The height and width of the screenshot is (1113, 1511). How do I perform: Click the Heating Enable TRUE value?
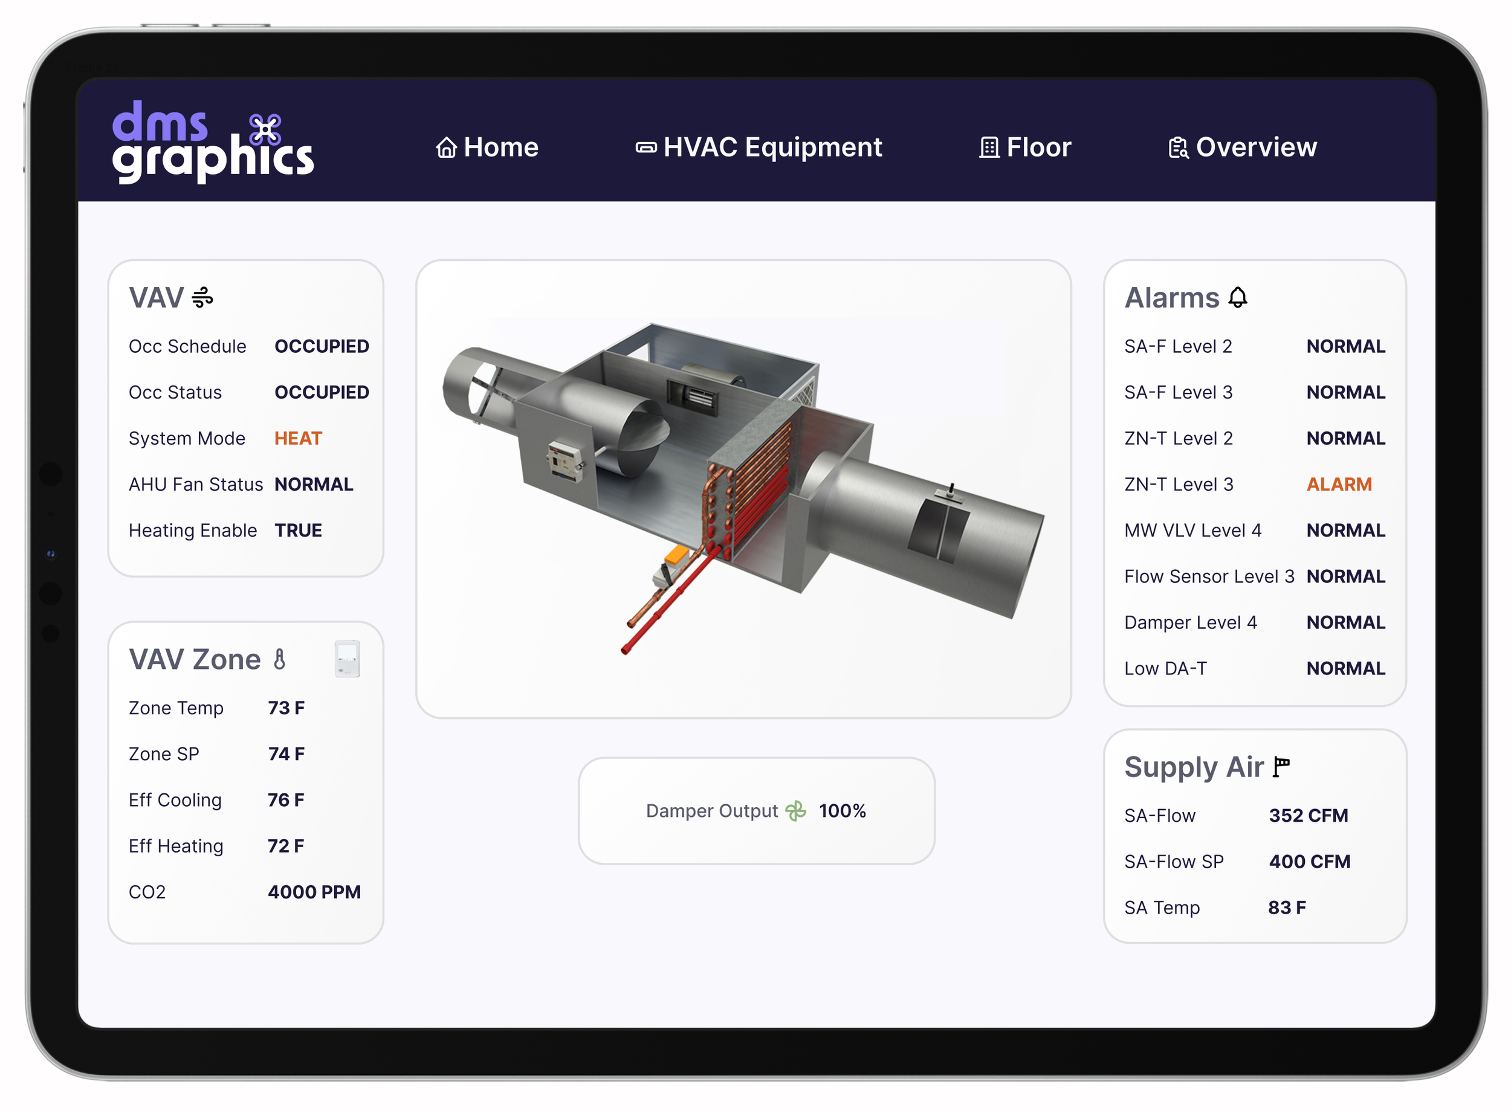[298, 531]
